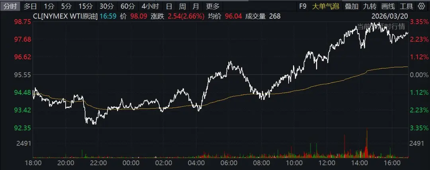The height and width of the screenshot is (170, 430).
Task: Click the F9 button
Action: coord(303,6)
